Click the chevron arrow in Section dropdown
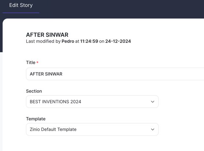The width and height of the screenshot is (204, 151). pos(153,102)
